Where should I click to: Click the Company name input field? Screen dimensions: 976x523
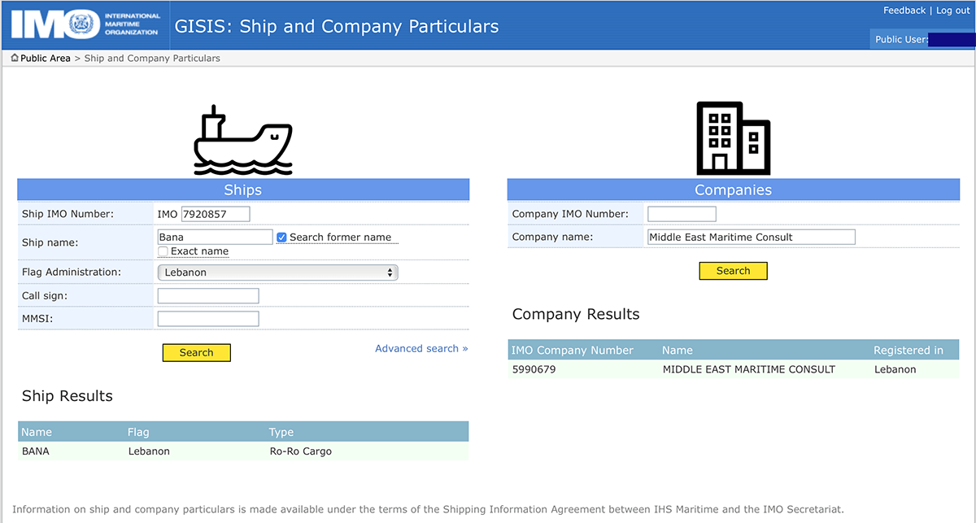751,237
